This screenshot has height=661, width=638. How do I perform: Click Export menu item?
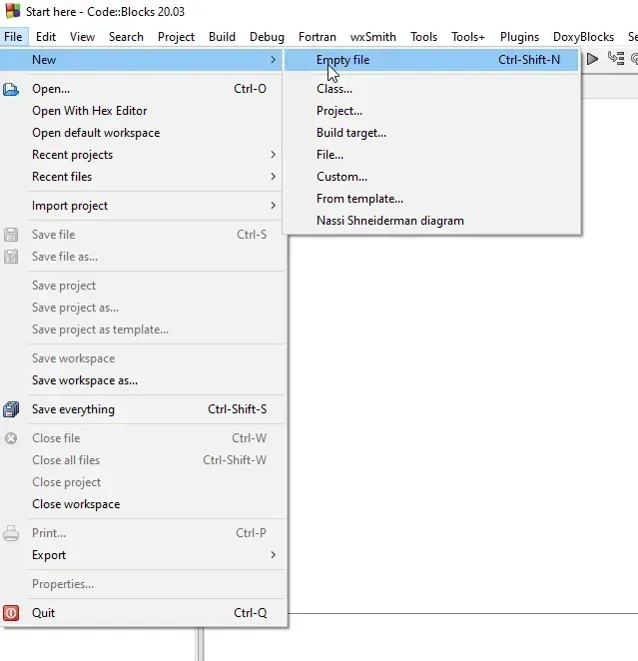143,555
